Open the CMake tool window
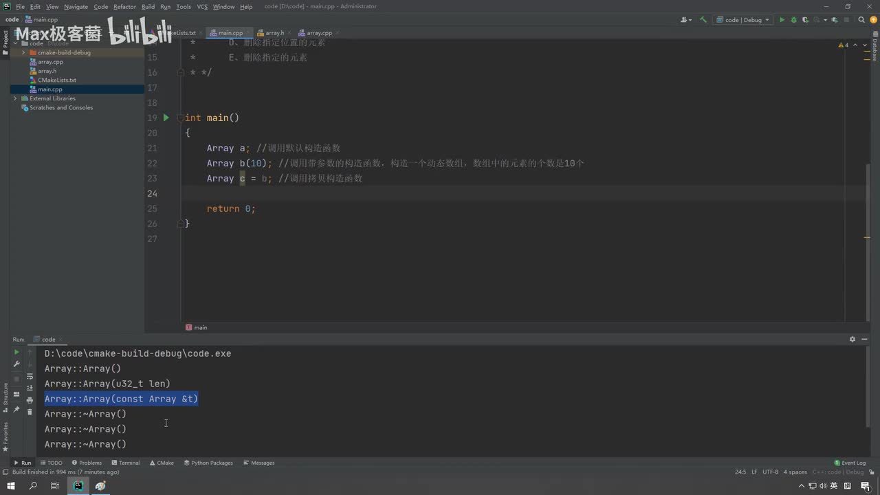 click(x=161, y=463)
